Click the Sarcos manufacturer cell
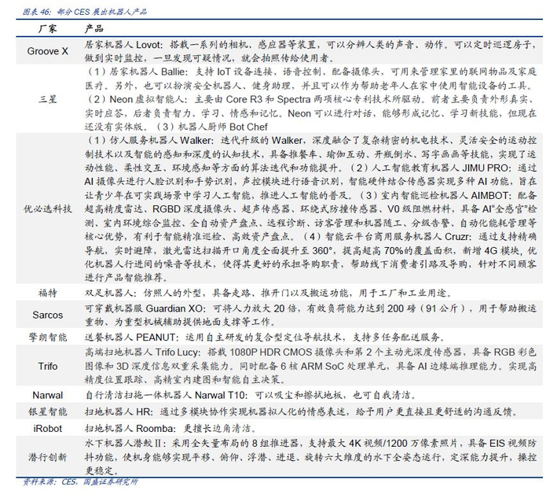 pyautogui.click(x=47, y=315)
